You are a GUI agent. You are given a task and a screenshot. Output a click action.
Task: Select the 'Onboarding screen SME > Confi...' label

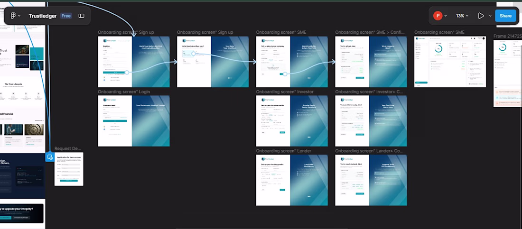click(370, 32)
